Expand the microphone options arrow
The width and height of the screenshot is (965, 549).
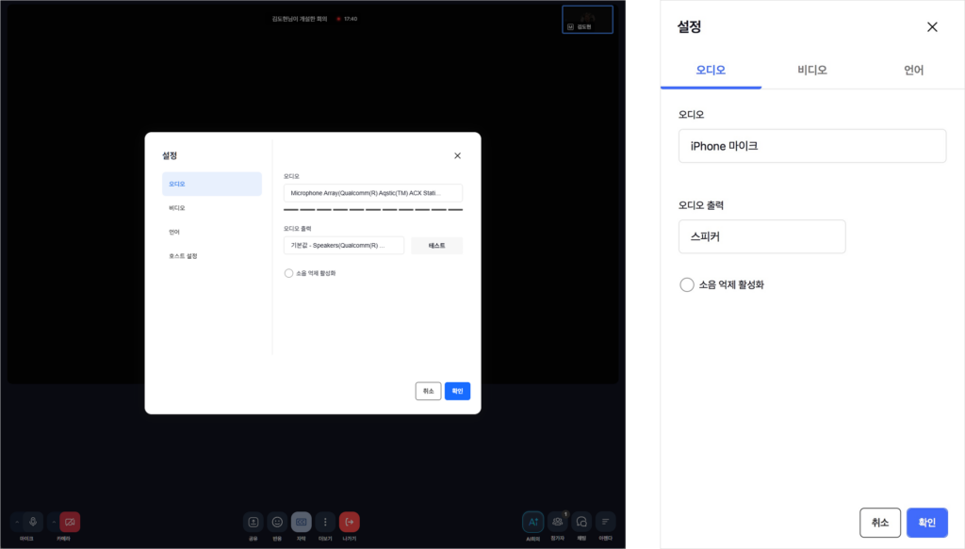point(17,522)
